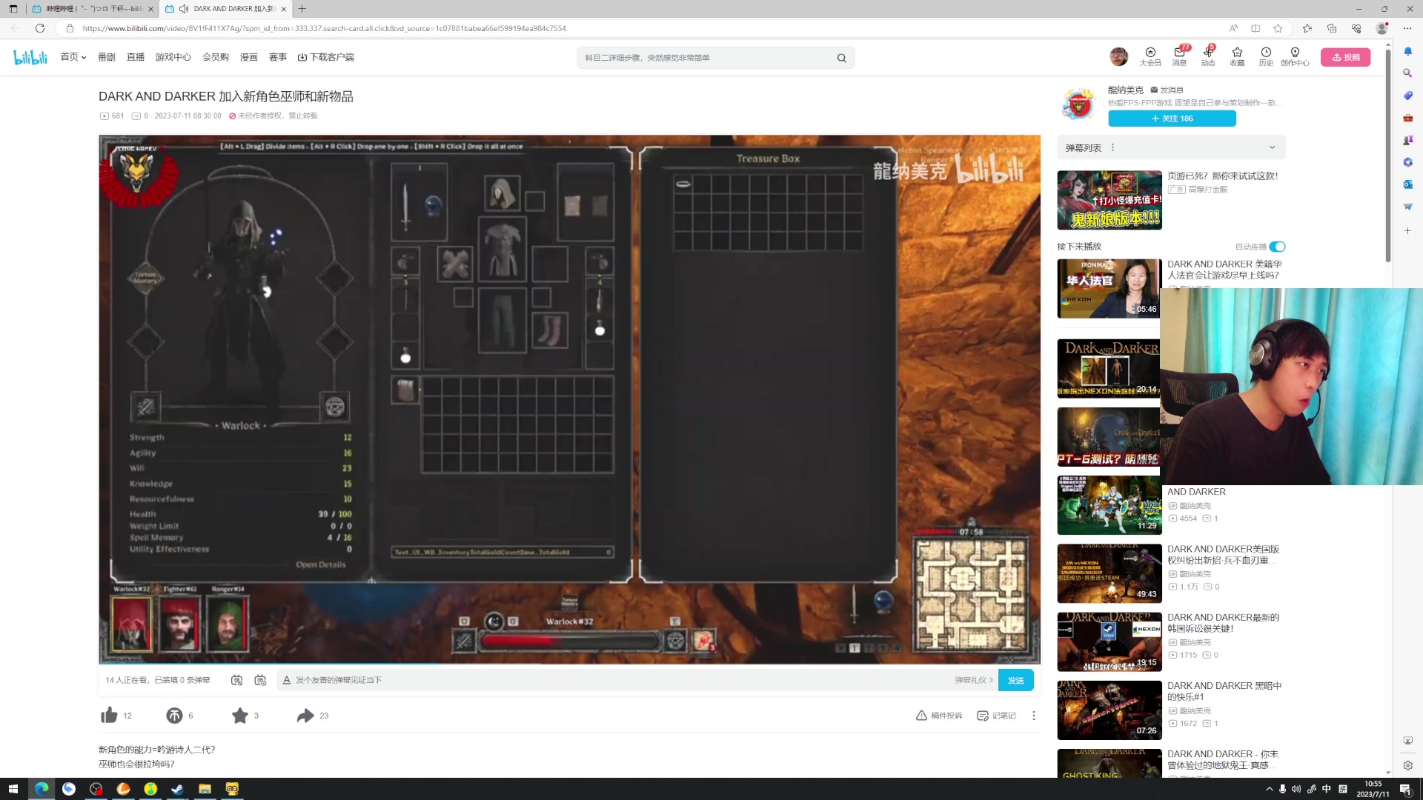Click the bilibili search input box

(x=708, y=58)
